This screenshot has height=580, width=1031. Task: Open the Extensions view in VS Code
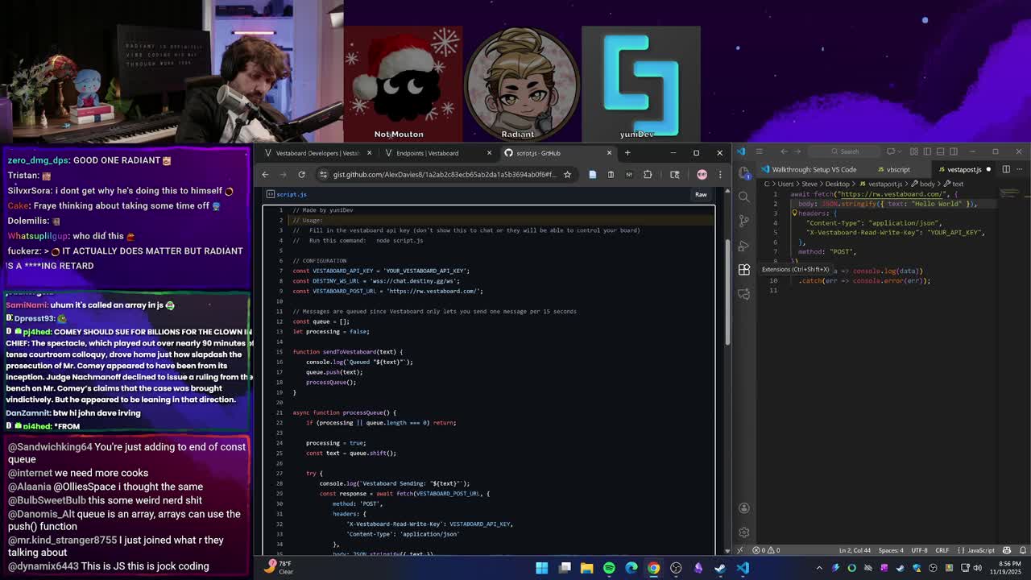click(x=744, y=270)
